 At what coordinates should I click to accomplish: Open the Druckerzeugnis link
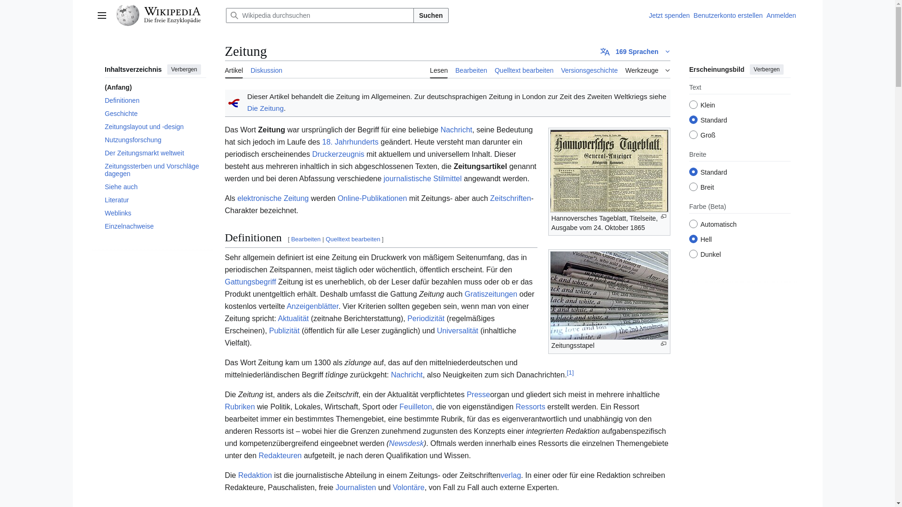338,154
